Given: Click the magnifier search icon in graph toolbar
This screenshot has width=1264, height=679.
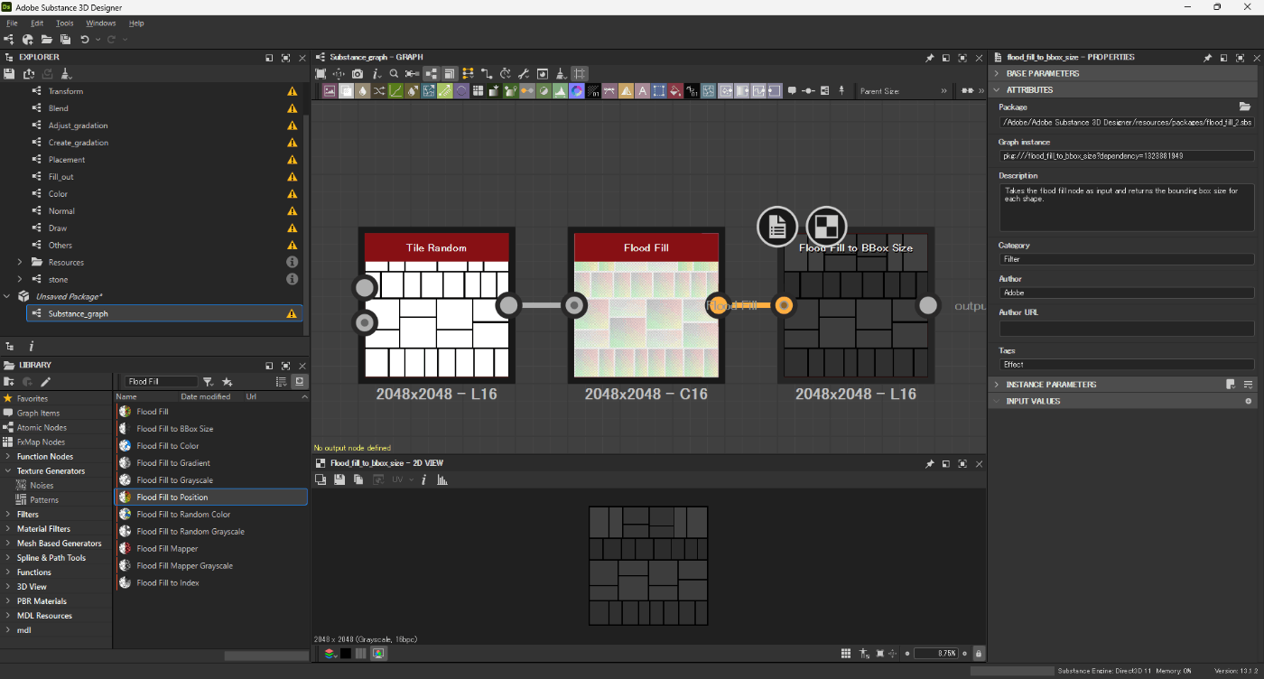Looking at the screenshot, I should (x=394, y=73).
